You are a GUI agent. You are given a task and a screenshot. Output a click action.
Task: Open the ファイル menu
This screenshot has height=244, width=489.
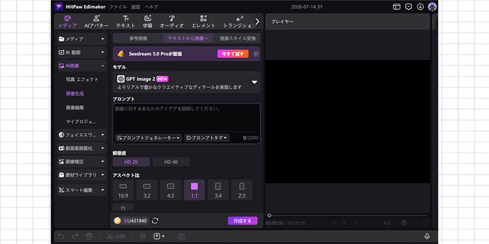pos(117,7)
